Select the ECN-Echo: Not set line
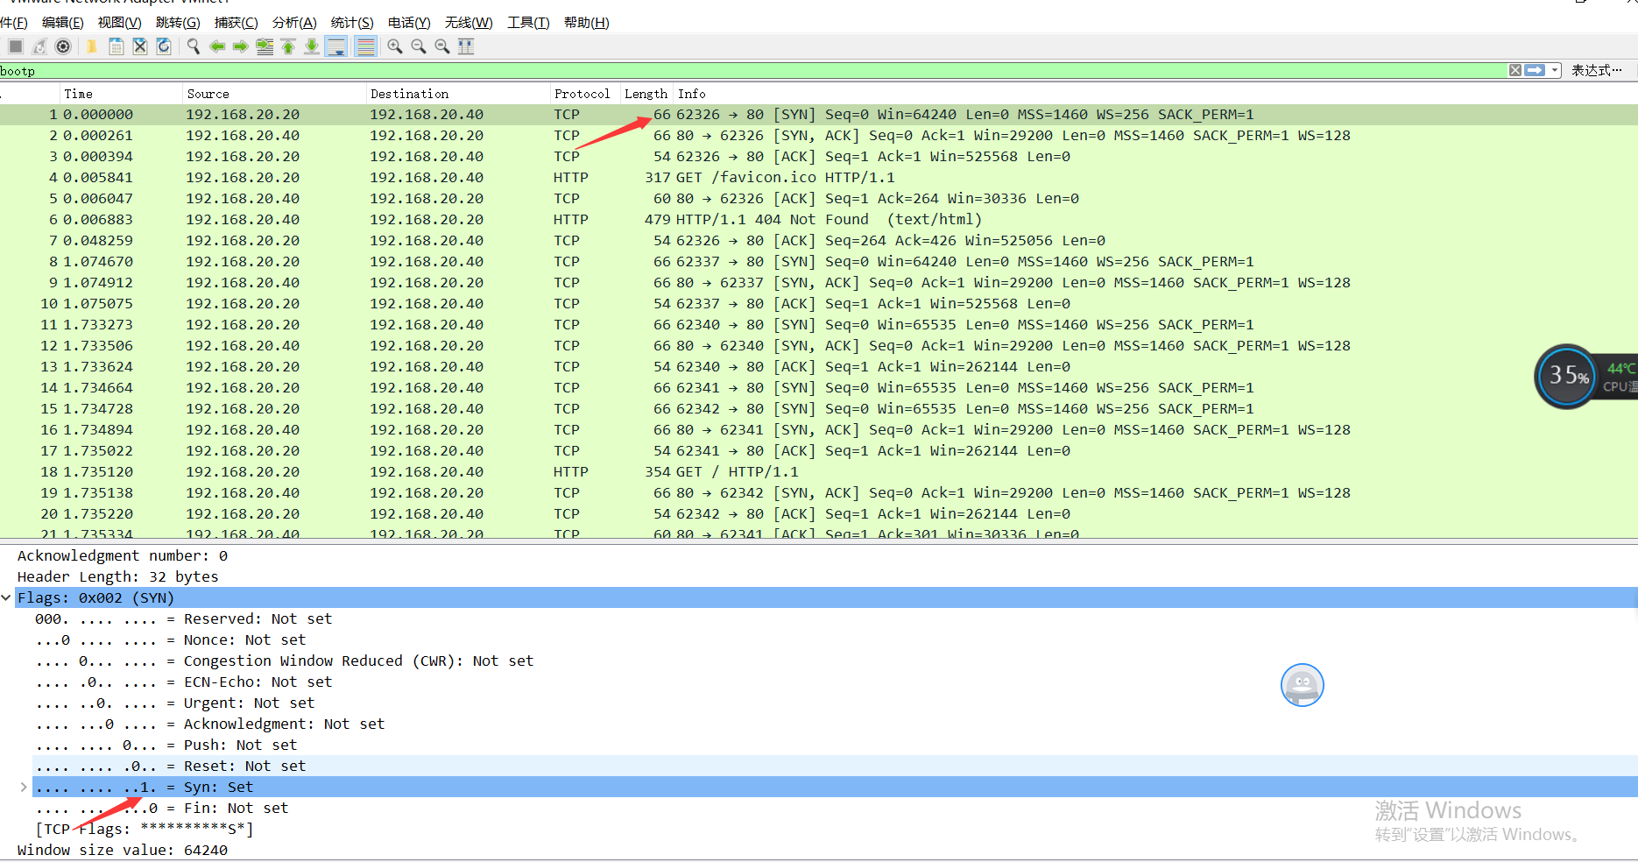The width and height of the screenshot is (1638, 862). click(183, 682)
